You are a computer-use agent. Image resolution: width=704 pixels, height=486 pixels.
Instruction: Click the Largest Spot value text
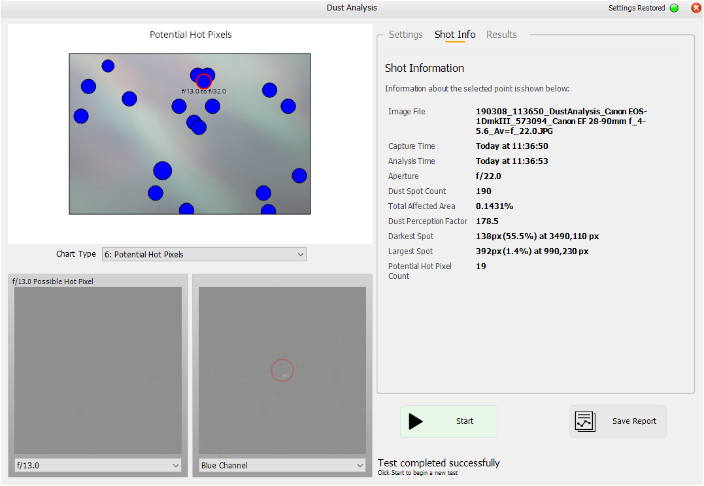coord(532,251)
